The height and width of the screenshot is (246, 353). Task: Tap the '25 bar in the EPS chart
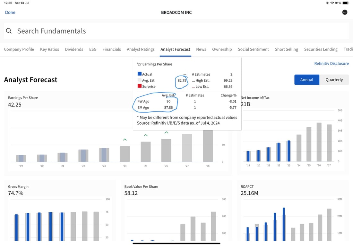point(146,152)
